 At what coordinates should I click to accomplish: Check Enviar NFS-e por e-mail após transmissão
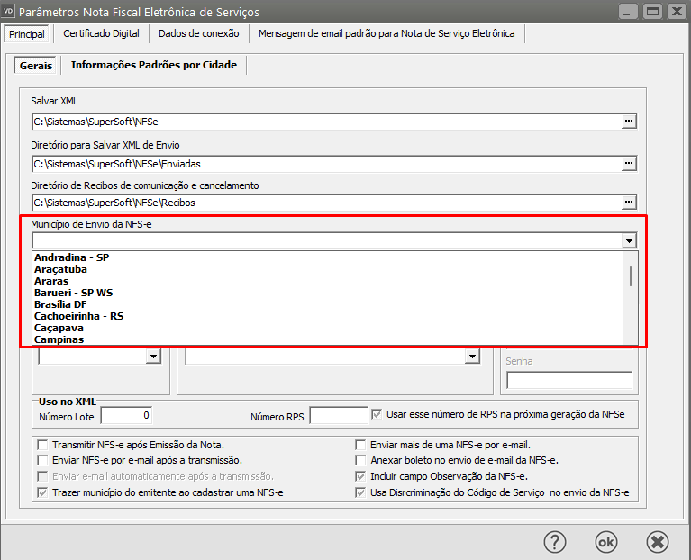click(42, 460)
